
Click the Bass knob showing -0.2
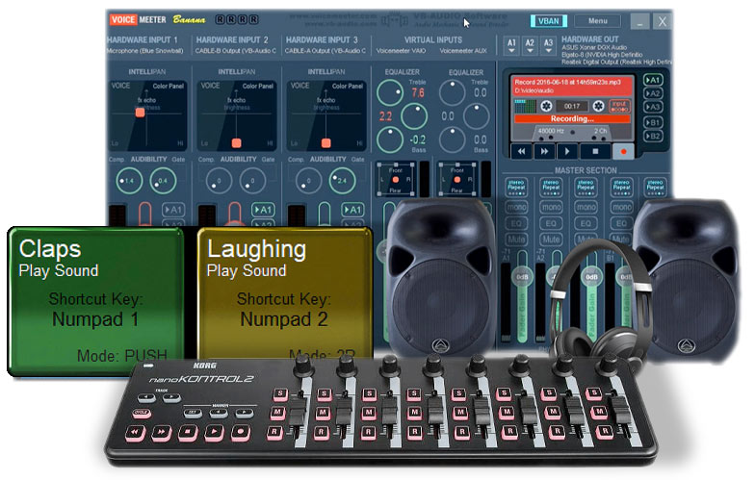(390, 139)
